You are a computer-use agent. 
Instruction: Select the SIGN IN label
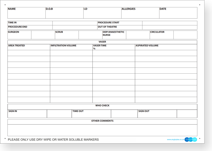click(13, 111)
